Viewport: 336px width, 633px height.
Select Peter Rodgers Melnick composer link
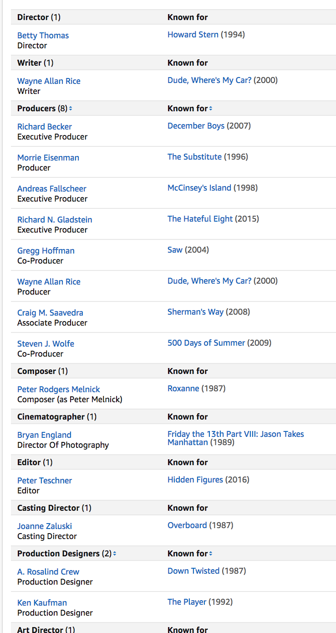coord(59,389)
